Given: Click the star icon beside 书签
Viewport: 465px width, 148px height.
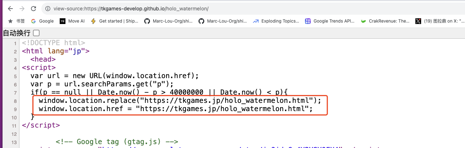Looking at the screenshot, I should click(10, 21).
